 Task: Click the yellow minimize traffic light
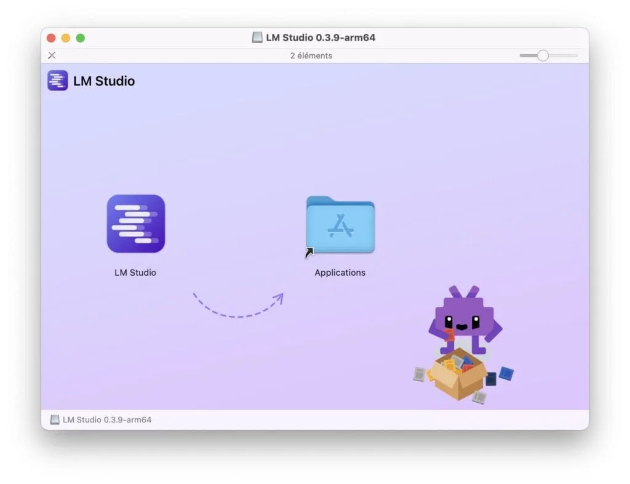point(66,38)
